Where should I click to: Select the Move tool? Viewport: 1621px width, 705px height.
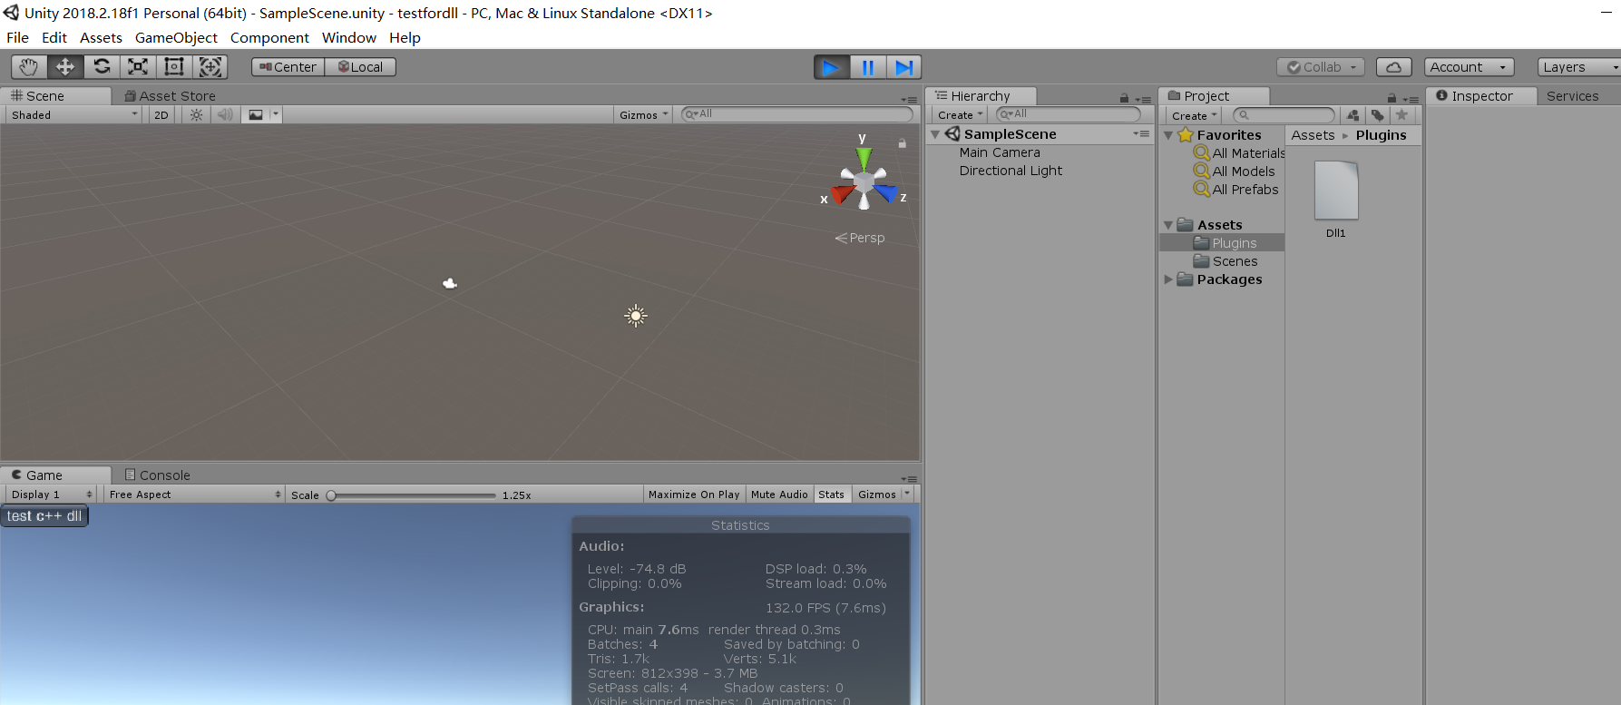click(65, 67)
